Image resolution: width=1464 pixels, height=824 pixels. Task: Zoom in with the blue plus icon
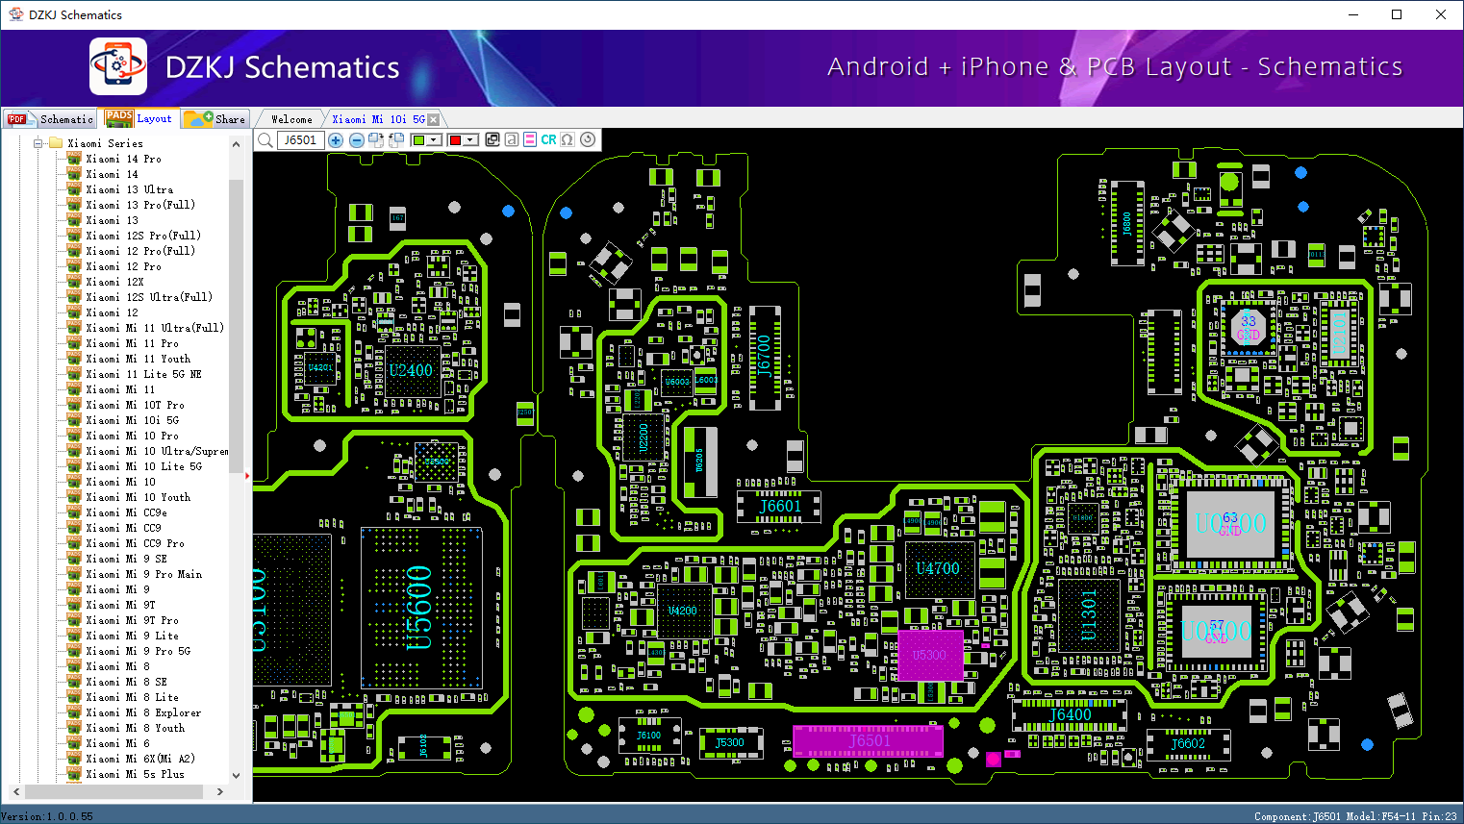pos(336,140)
